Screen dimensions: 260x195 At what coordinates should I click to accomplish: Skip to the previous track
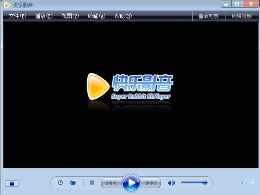pyautogui.click(x=111, y=183)
